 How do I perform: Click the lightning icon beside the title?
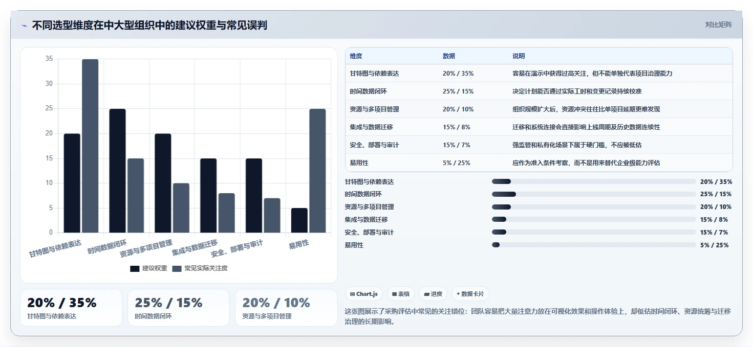(x=24, y=26)
